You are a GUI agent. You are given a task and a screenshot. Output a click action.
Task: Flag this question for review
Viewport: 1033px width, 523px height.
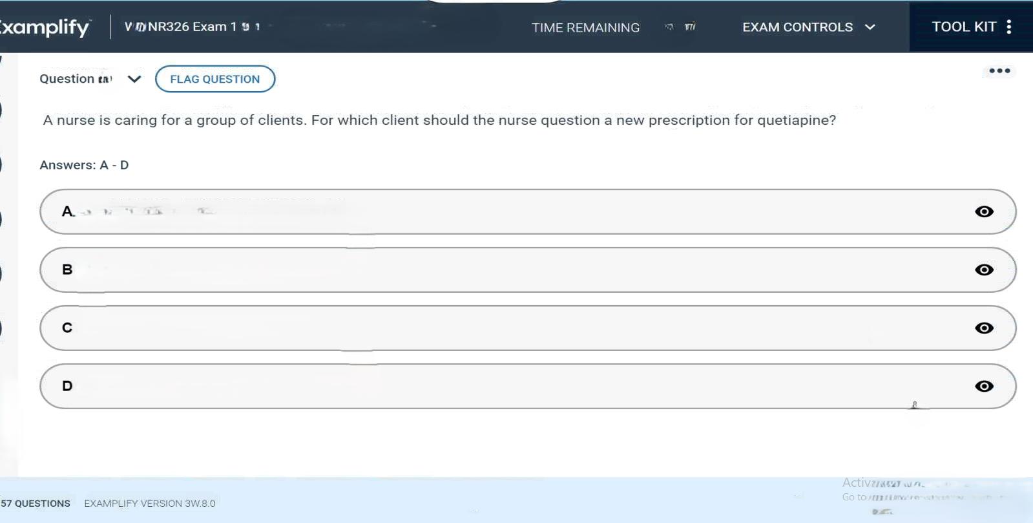point(215,79)
